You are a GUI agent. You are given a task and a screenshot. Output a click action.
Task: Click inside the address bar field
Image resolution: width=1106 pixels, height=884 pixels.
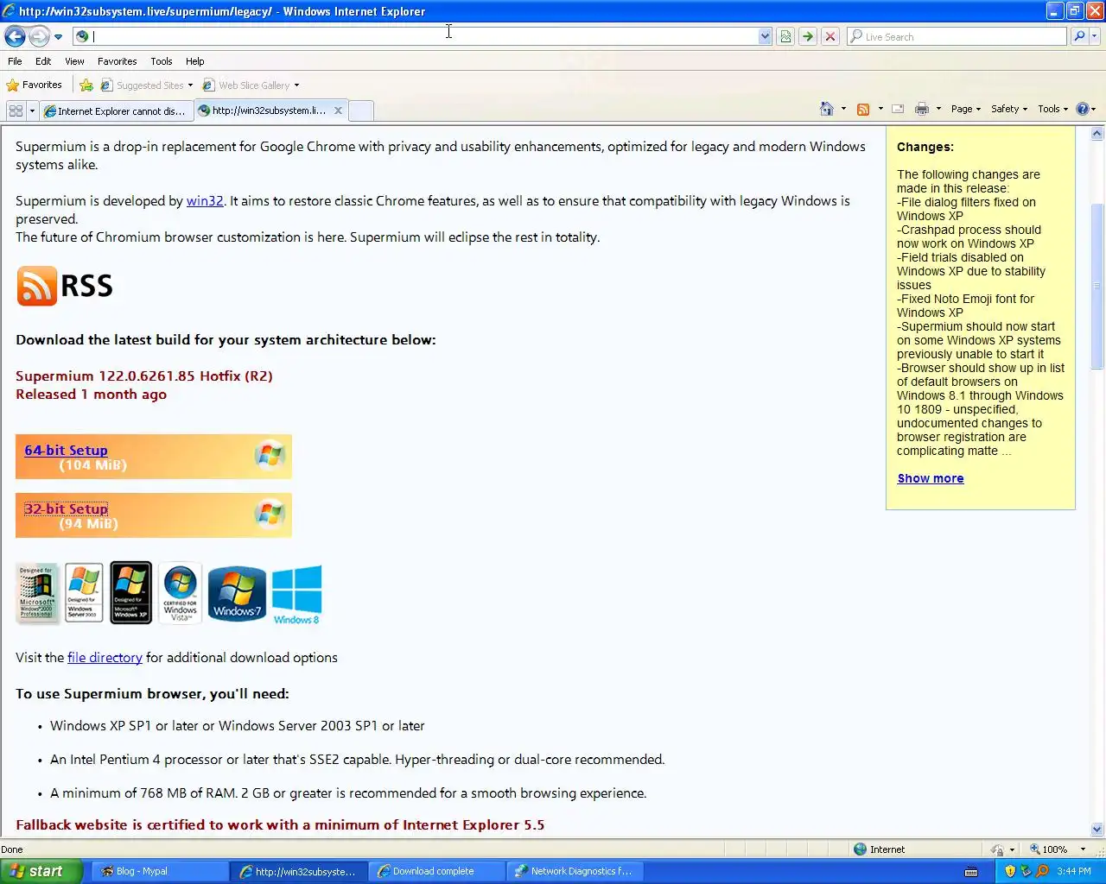coord(423,36)
